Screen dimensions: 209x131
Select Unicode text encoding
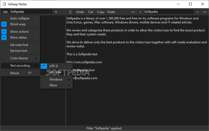pos(57,72)
